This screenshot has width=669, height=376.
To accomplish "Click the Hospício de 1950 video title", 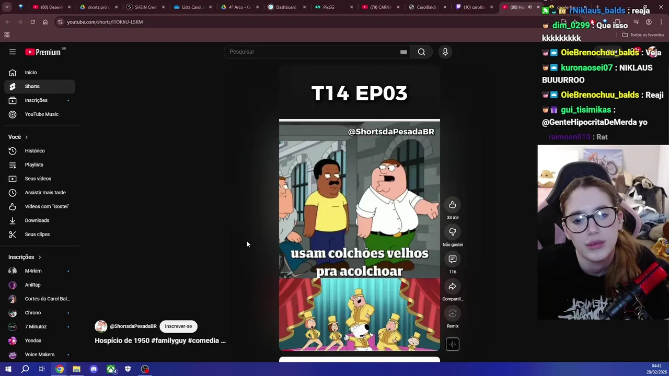I will pyautogui.click(x=160, y=340).
